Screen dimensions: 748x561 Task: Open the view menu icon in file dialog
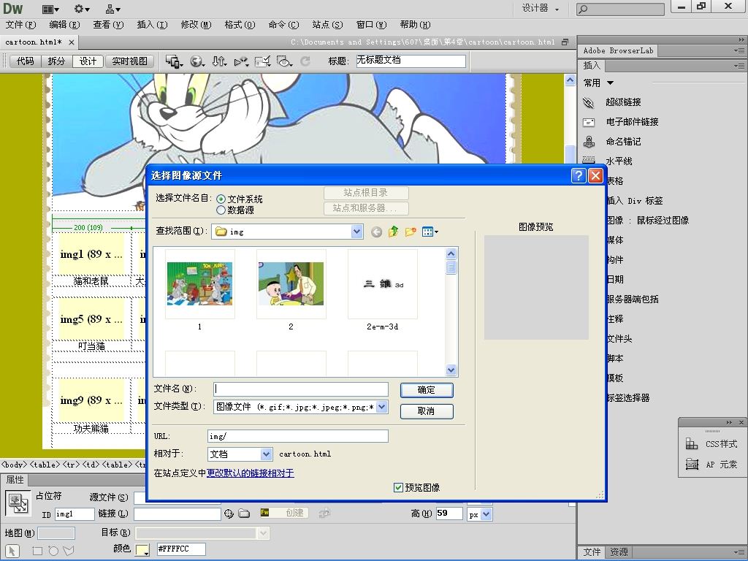tap(430, 232)
